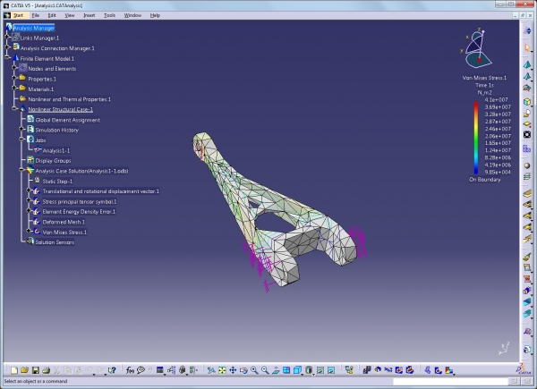Click the Open file icon
The image size is (537, 389).
23,370
